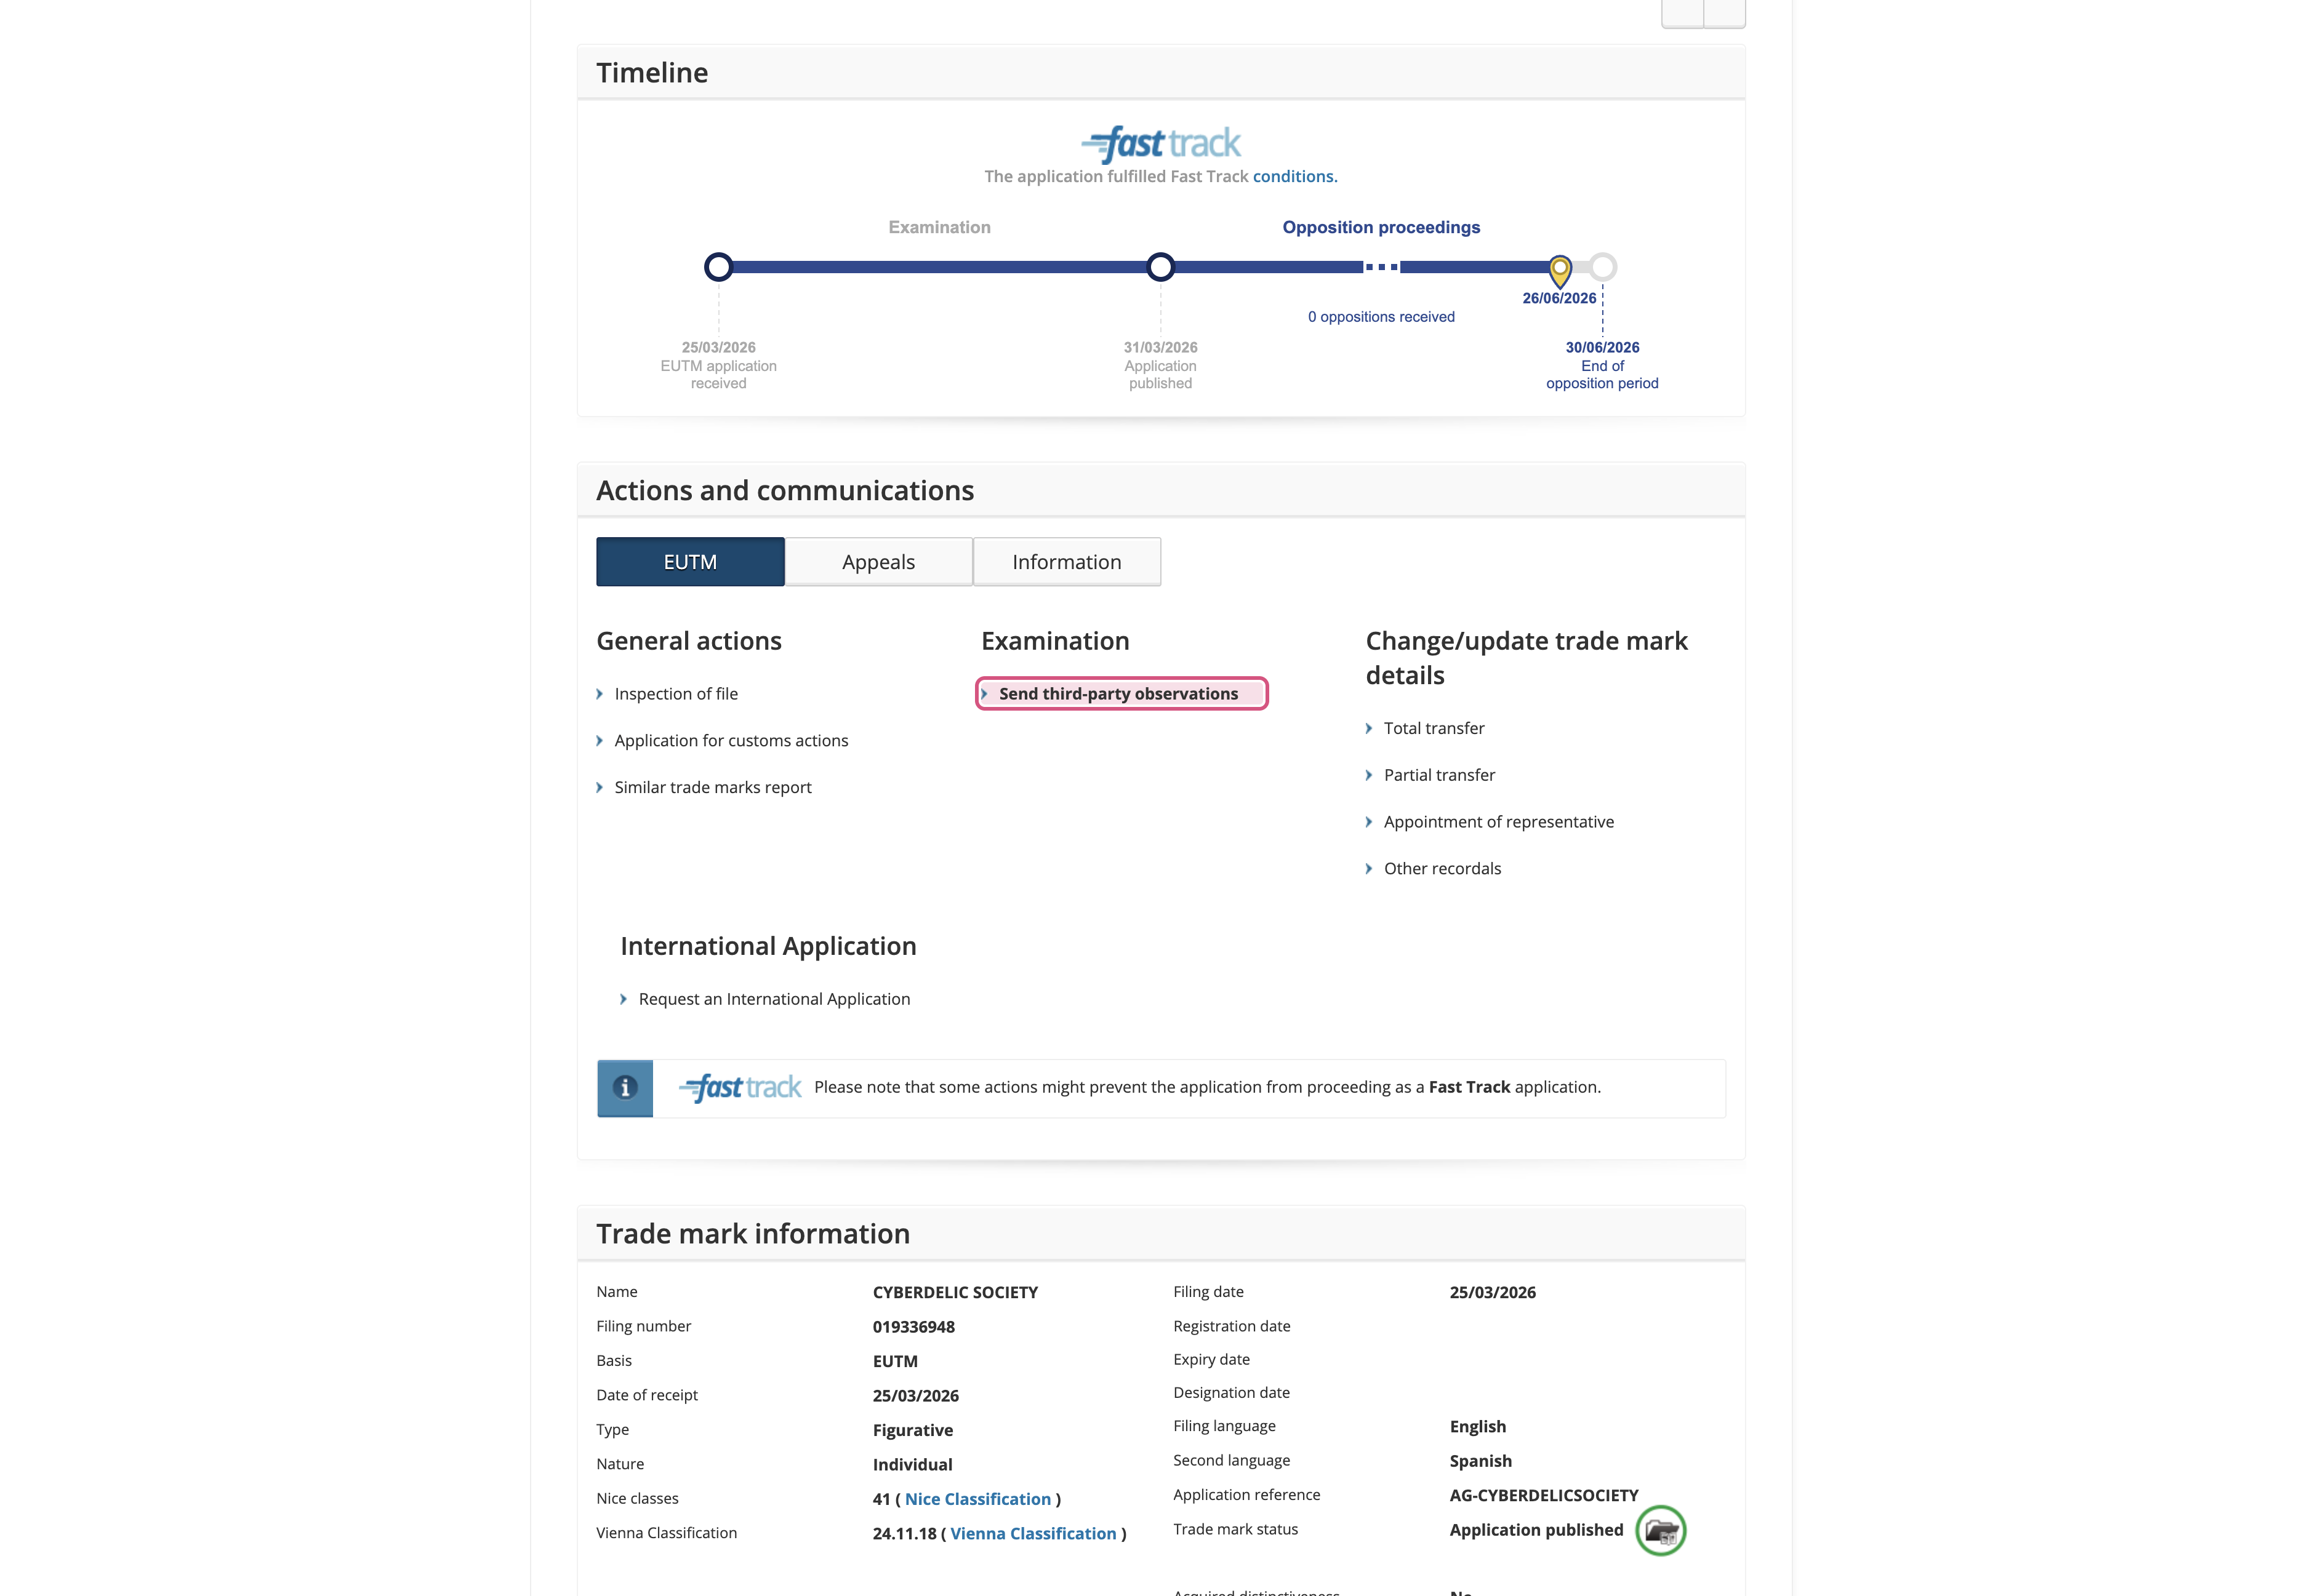Screen dimensions: 2323x1596
Task: Click the International Application heading
Action: [x=768, y=947]
